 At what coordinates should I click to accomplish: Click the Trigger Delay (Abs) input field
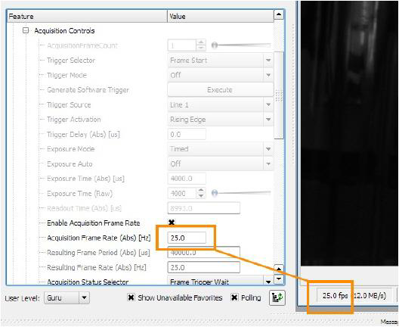(187, 134)
